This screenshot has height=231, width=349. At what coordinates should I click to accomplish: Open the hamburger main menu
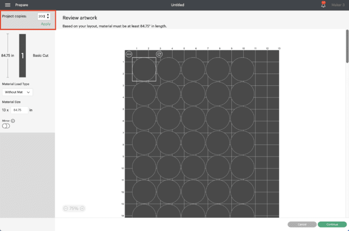click(7, 4)
